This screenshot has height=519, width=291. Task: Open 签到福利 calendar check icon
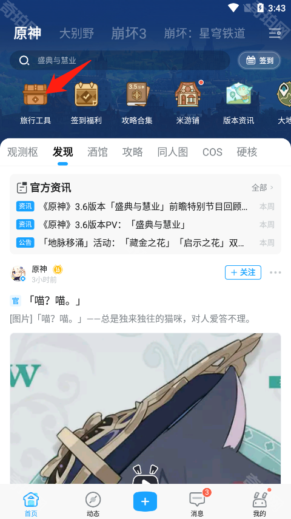(x=86, y=94)
